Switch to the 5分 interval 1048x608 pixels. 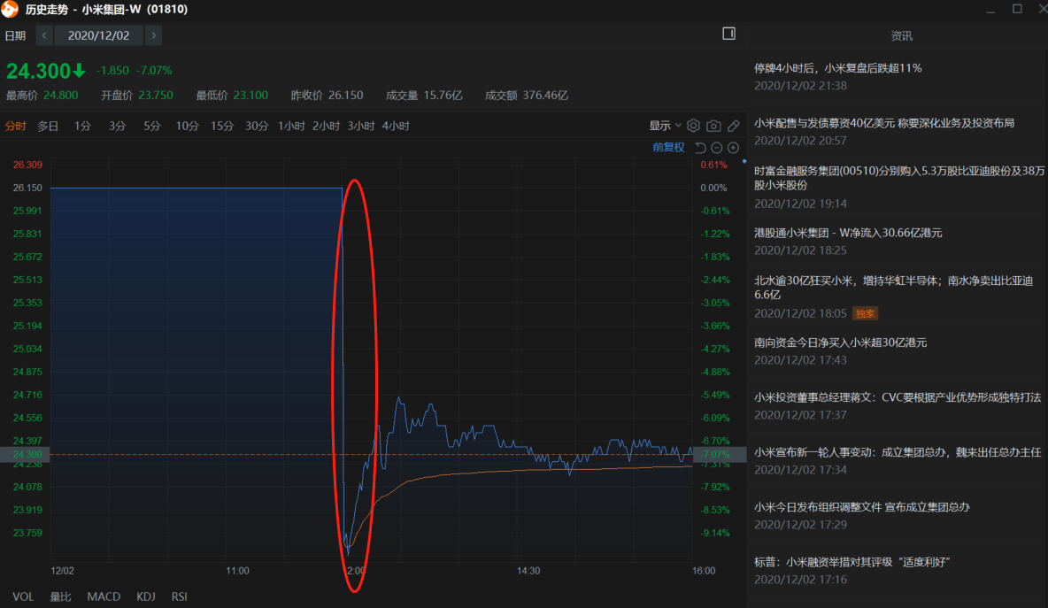point(151,126)
